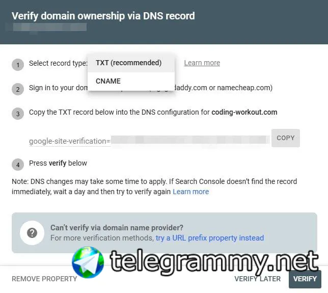The image size is (328, 293).
Task: Click REMOVE PROPERTY button
Action: (44, 279)
